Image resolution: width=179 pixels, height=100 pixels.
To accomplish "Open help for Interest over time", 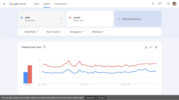I will [44, 47].
